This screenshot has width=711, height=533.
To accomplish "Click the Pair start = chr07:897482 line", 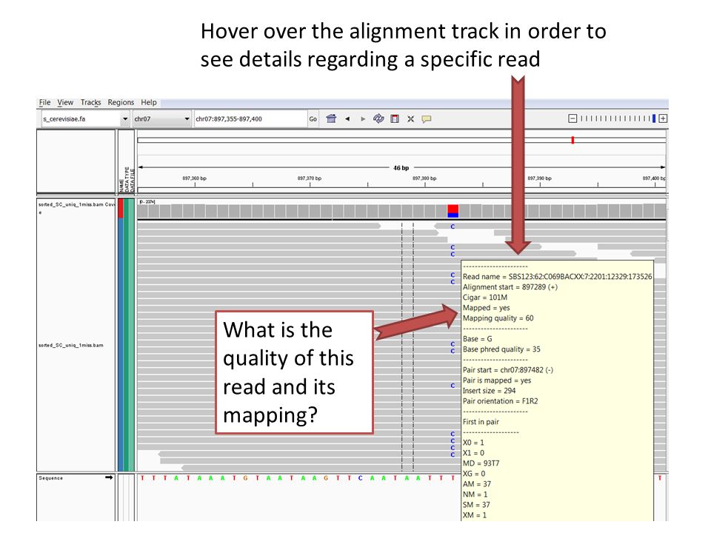I will click(508, 370).
